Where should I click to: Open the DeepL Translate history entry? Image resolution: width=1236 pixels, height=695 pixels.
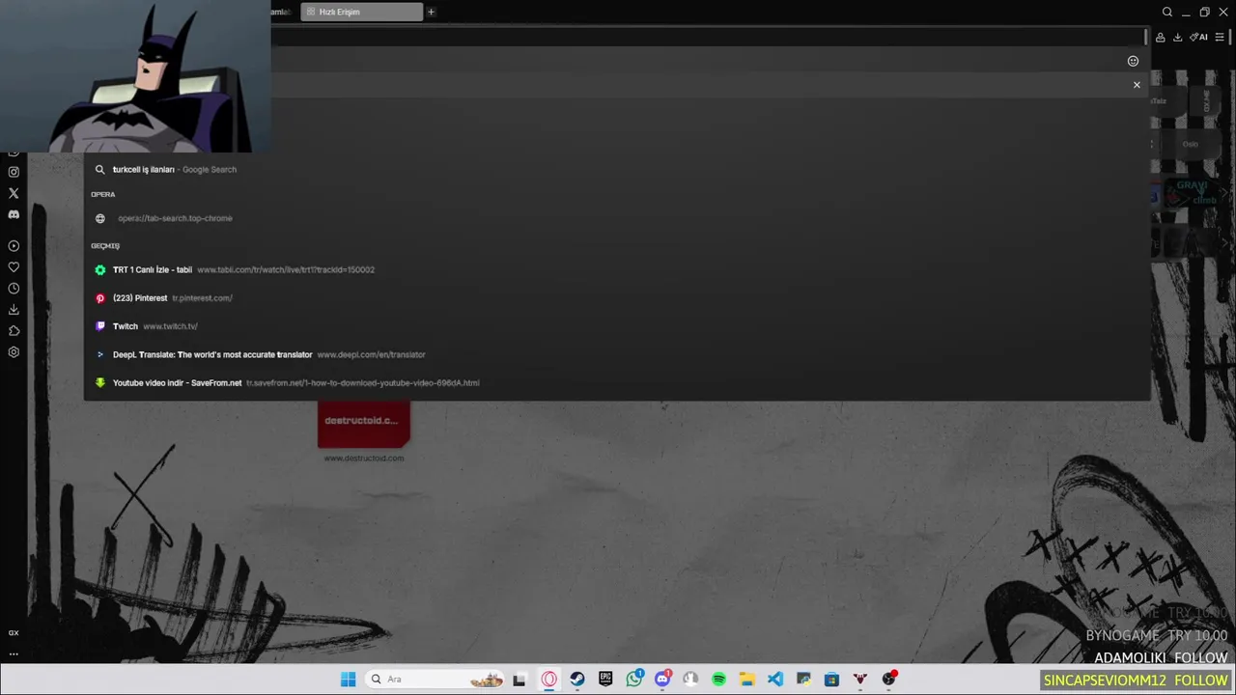click(x=616, y=354)
